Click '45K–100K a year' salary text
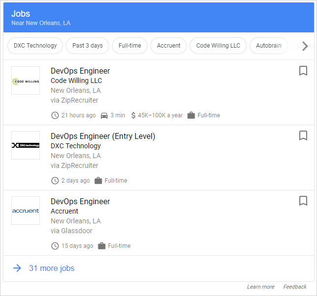Screen dimensions: 317x296 (160, 115)
